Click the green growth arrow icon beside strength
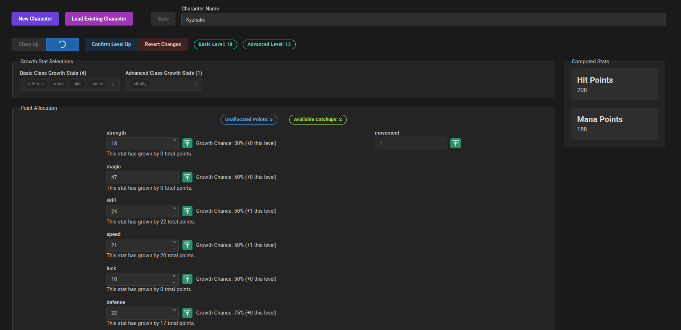Screen dimensions: 681x330 point(187,143)
